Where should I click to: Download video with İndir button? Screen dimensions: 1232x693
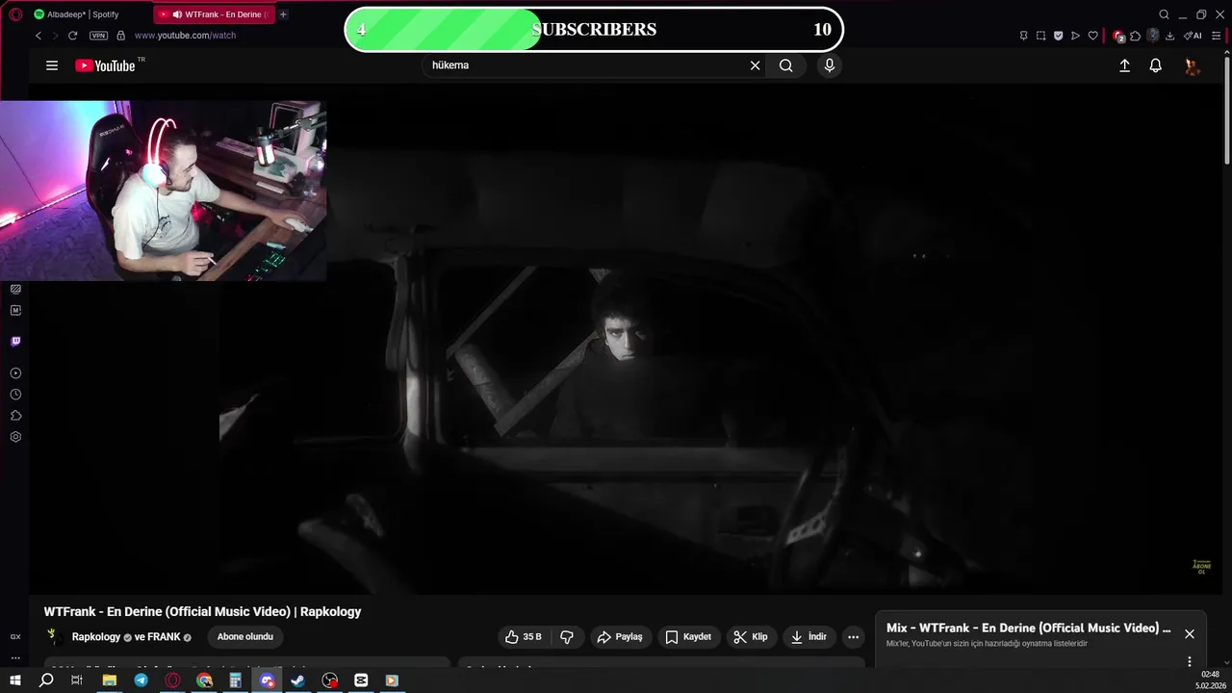(808, 637)
